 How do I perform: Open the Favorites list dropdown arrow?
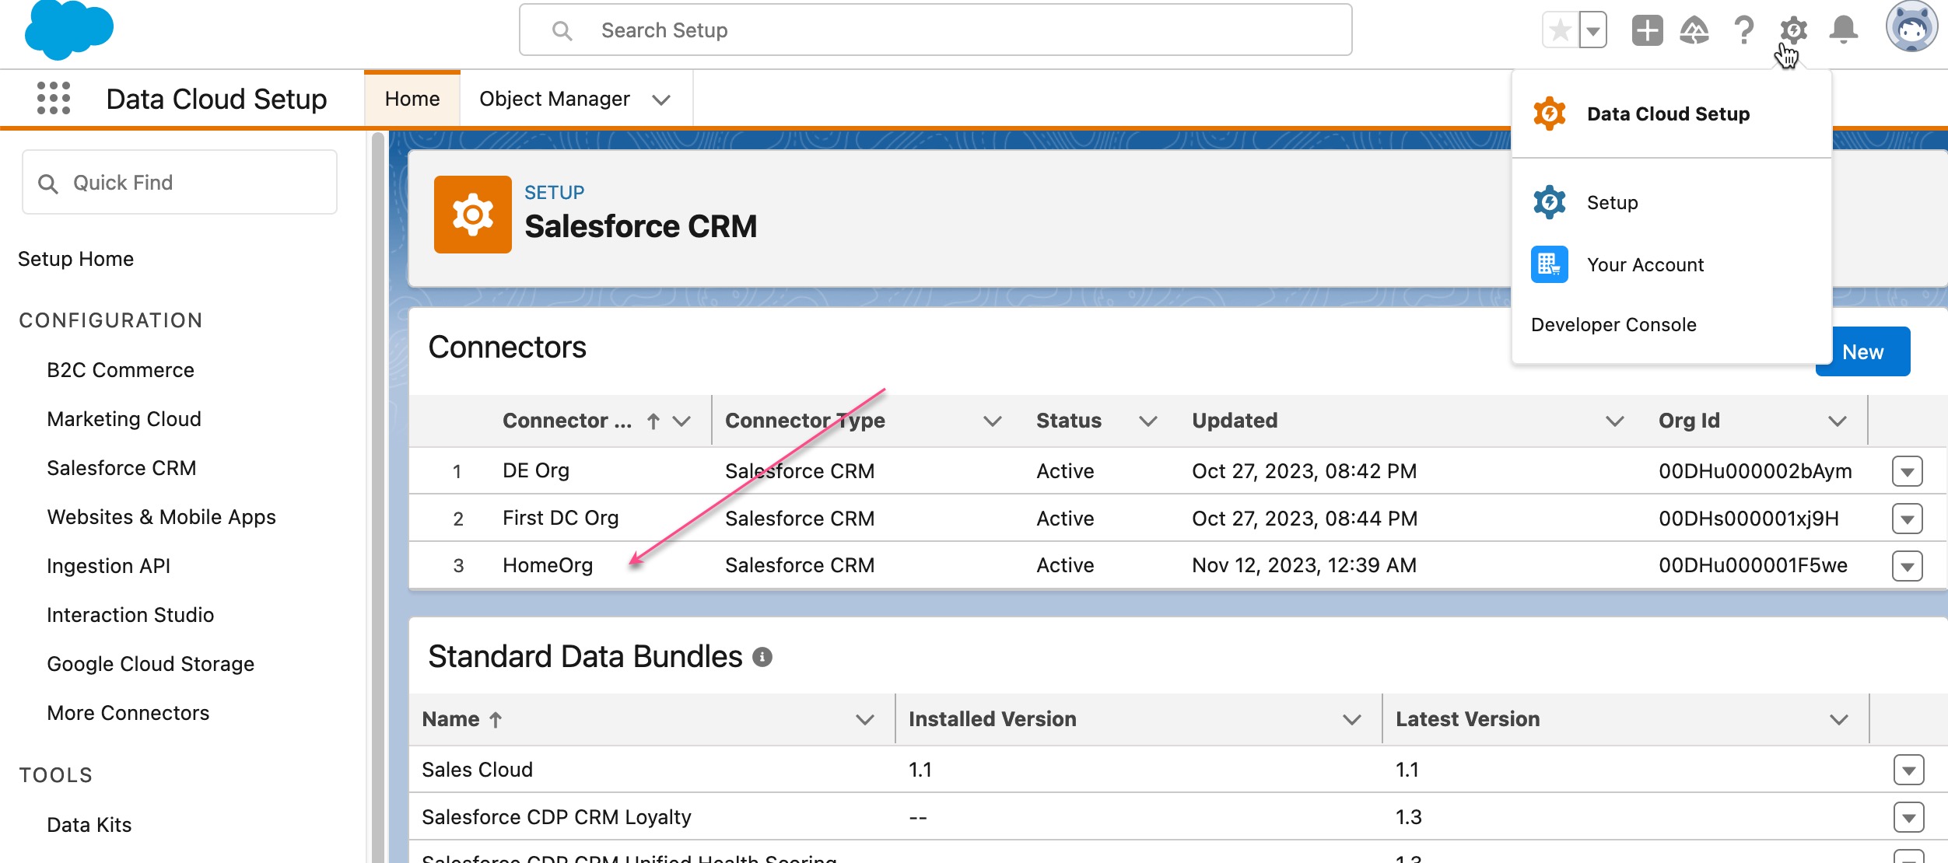point(1593,31)
